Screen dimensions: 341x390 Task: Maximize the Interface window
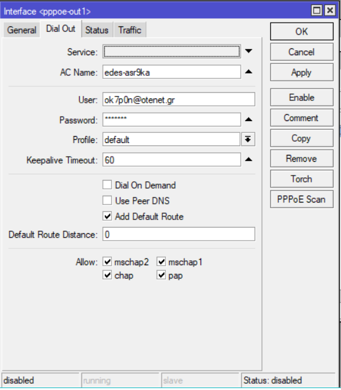317,11
